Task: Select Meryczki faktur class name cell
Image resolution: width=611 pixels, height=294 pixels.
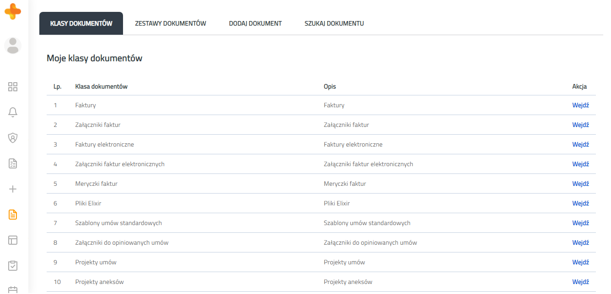Action: (x=96, y=184)
